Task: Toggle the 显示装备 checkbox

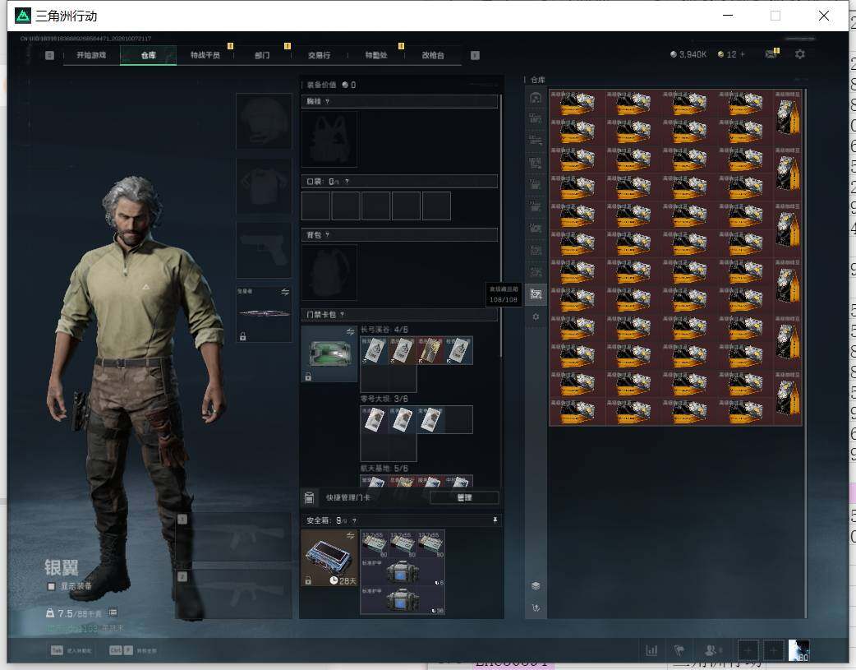Action: tap(51, 586)
